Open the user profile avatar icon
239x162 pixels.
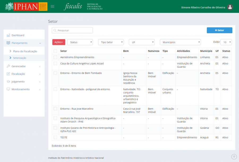pyautogui.click(x=230, y=7)
